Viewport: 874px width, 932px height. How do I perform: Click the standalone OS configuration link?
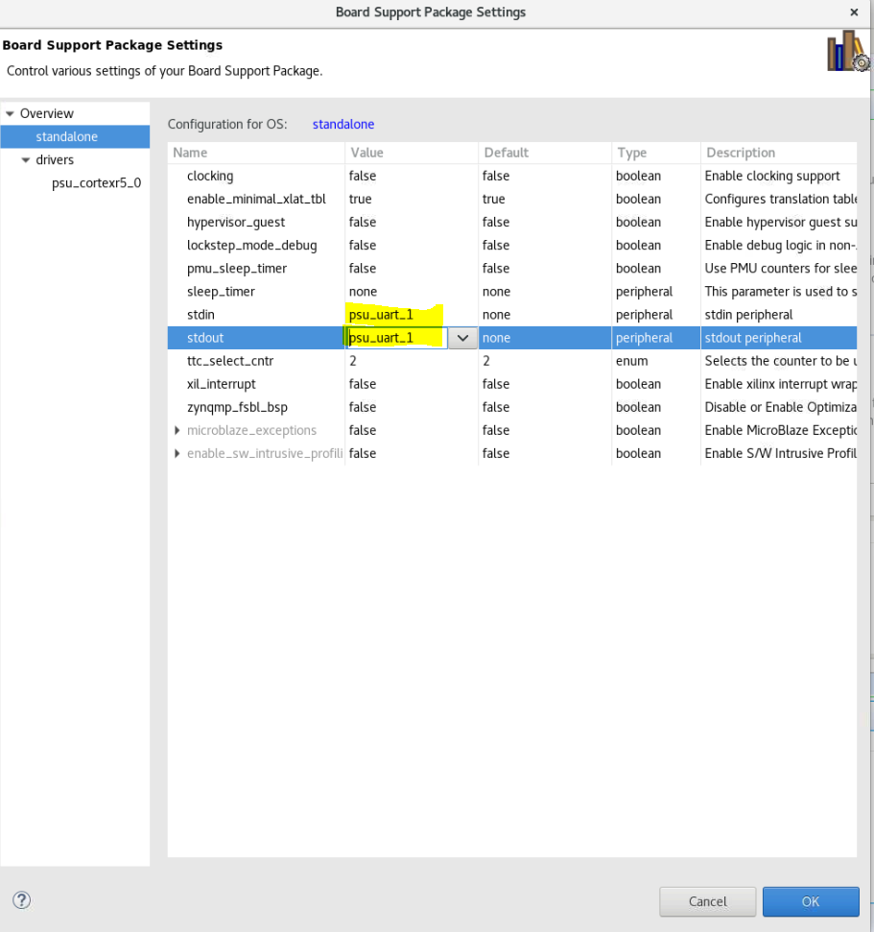tap(343, 125)
